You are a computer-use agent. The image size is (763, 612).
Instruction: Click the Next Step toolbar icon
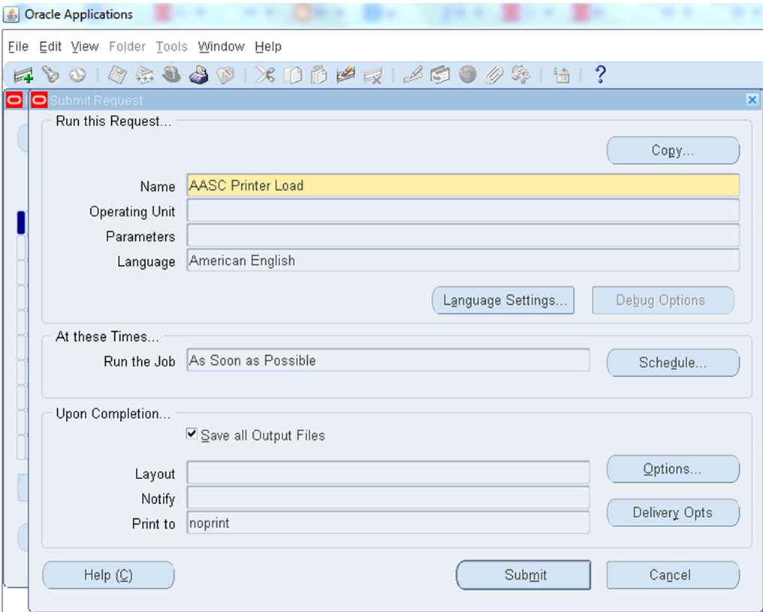(x=144, y=75)
